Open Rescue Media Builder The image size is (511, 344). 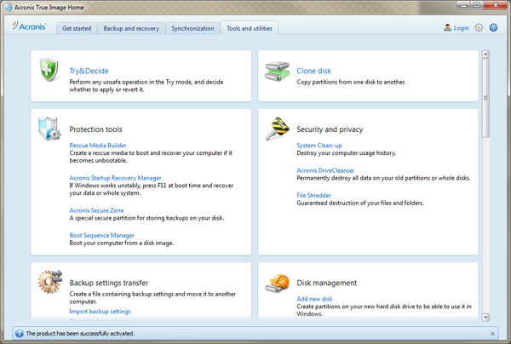[98, 146]
